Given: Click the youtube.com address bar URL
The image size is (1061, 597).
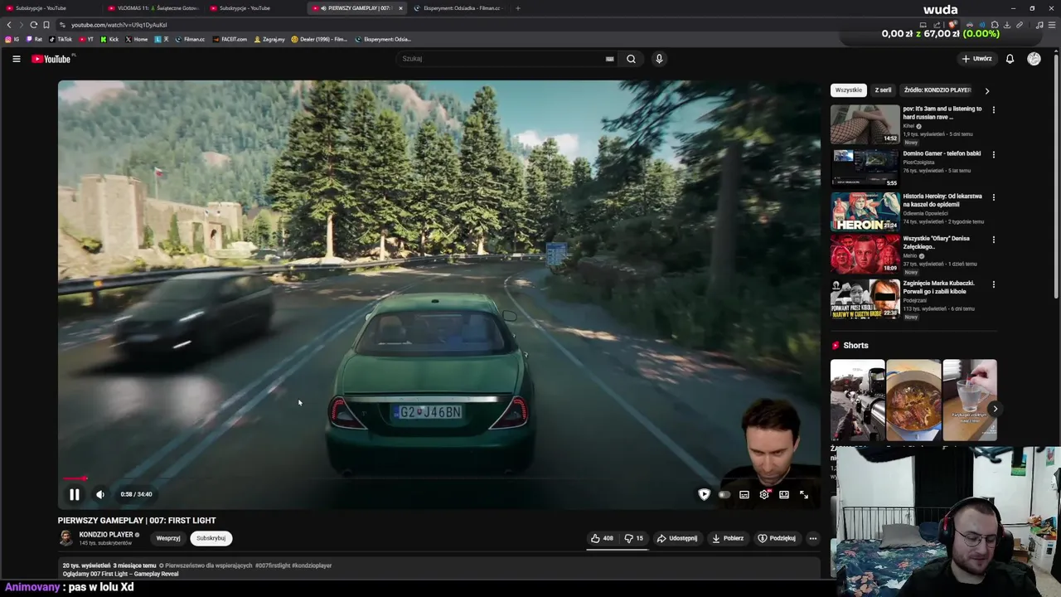Looking at the screenshot, I should pos(119,25).
